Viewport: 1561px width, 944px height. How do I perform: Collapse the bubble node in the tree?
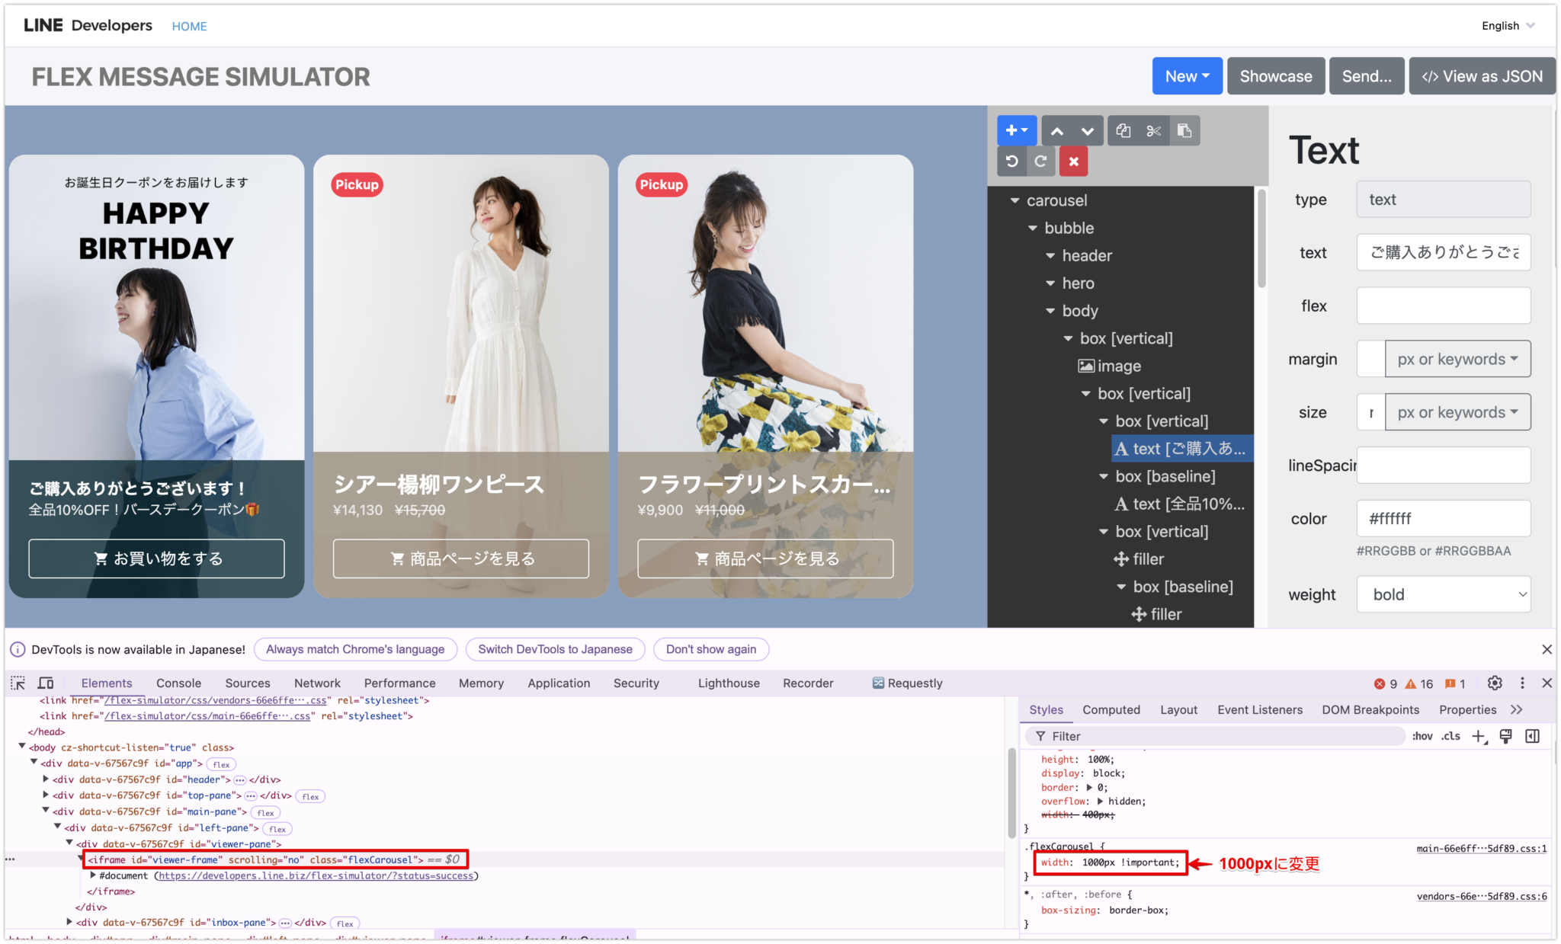tap(1034, 227)
